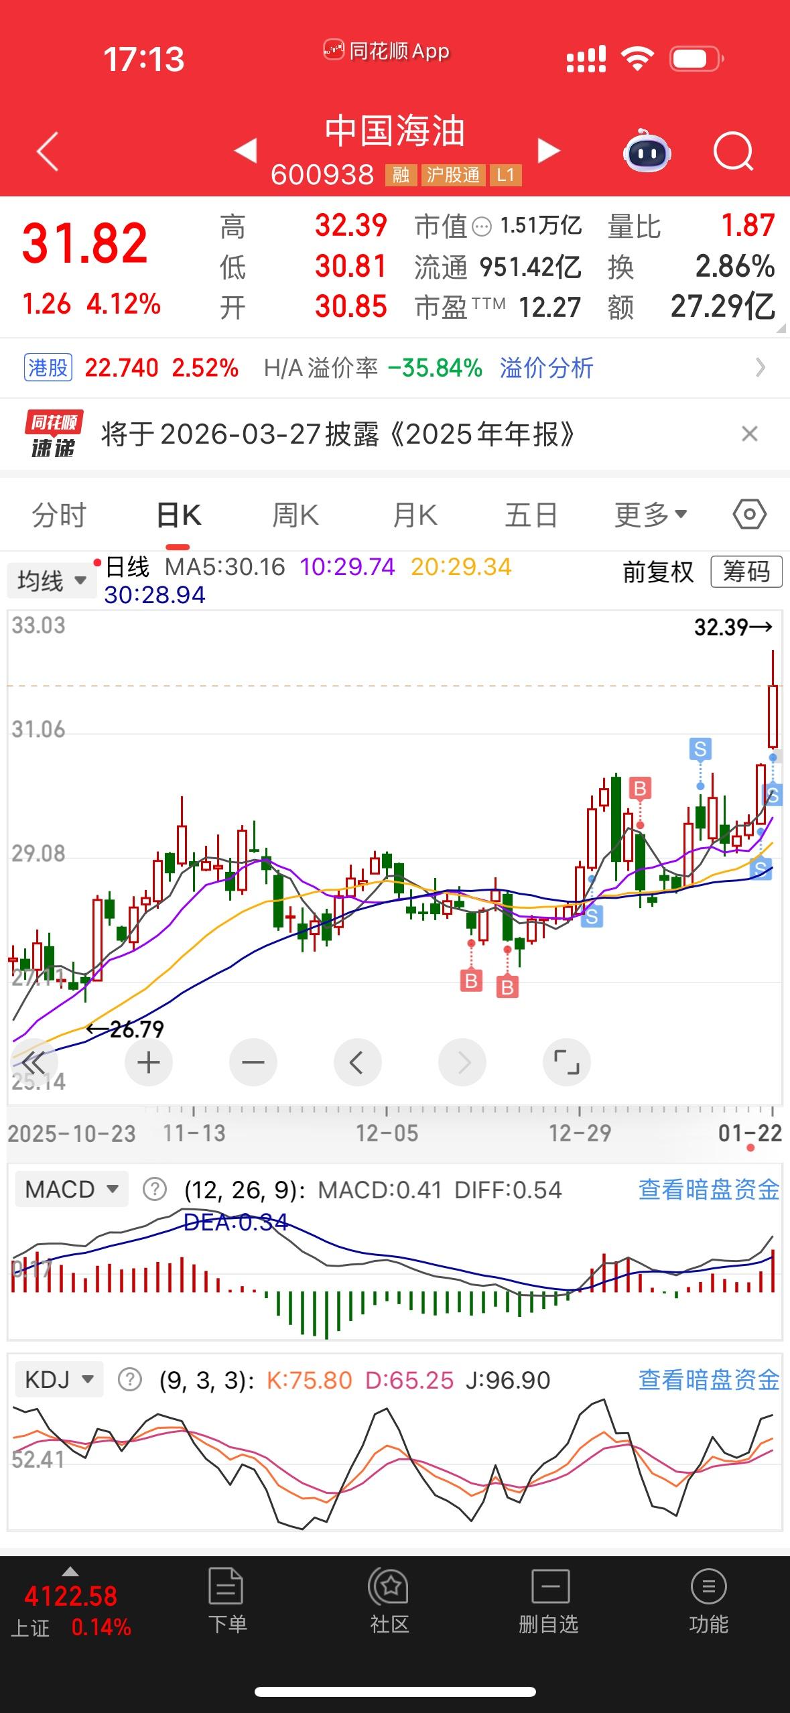790x1713 pixels.
Task: Tap the 融 margin trading tag
Action: coord(401,176)
